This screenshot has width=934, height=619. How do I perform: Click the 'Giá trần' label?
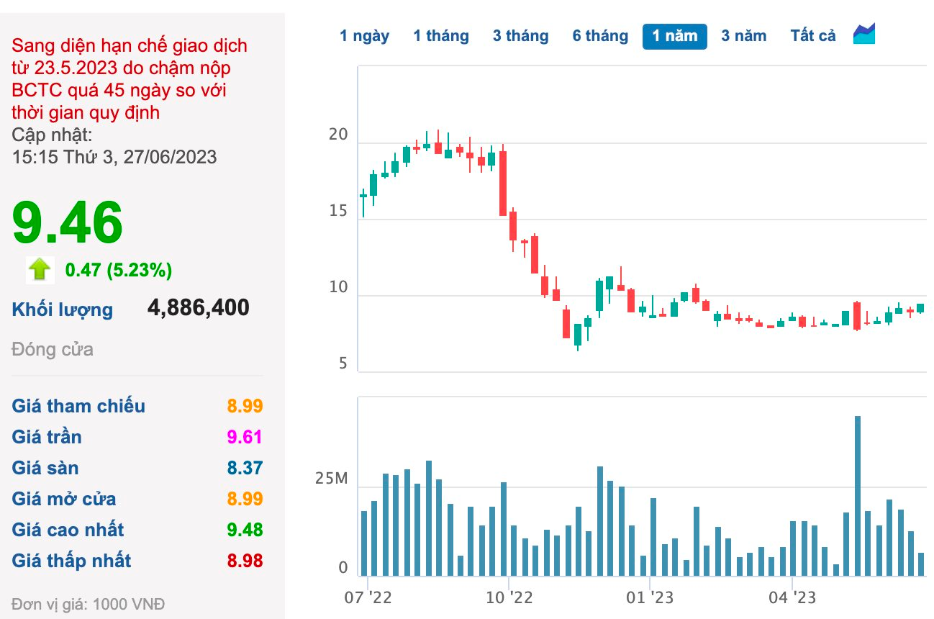click(47, 437)
